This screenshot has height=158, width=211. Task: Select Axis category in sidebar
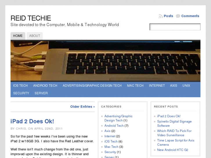point(107,131)
